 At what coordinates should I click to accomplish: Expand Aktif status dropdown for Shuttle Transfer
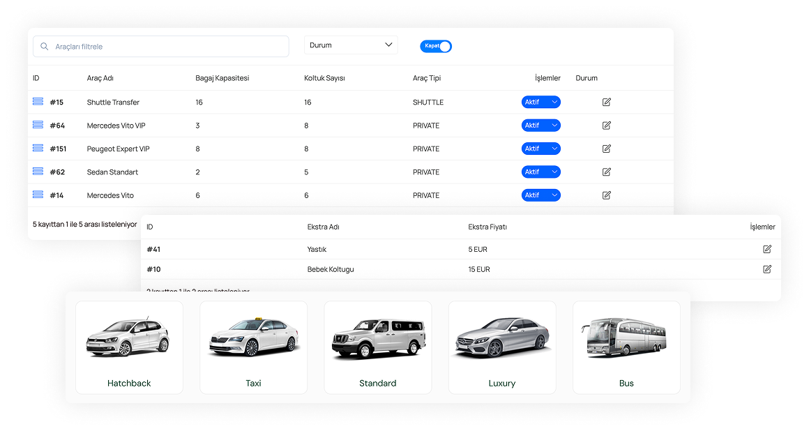coord(540,103)
